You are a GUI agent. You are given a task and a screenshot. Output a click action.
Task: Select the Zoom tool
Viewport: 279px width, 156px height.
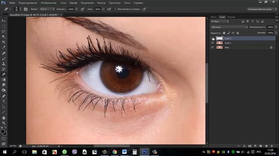point(3,123)
